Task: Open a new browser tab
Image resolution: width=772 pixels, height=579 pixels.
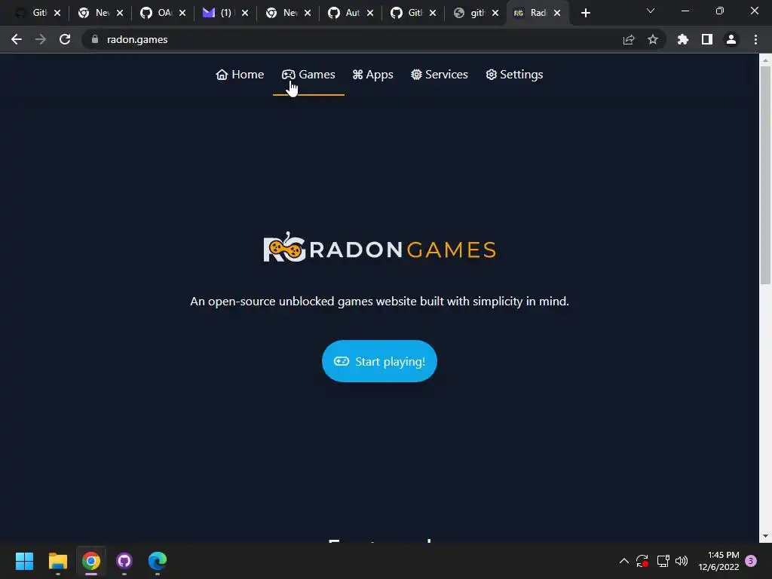Action: (x=585, y=13)
